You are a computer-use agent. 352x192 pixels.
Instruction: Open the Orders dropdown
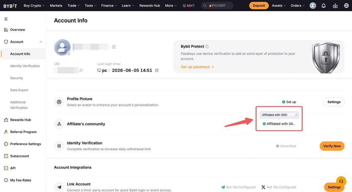pyautogui.click(x=298, y=6)
